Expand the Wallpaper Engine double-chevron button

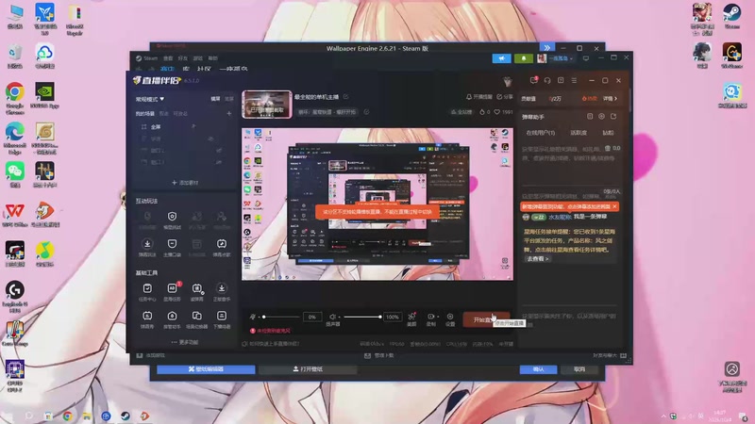[x=547, y=48]
